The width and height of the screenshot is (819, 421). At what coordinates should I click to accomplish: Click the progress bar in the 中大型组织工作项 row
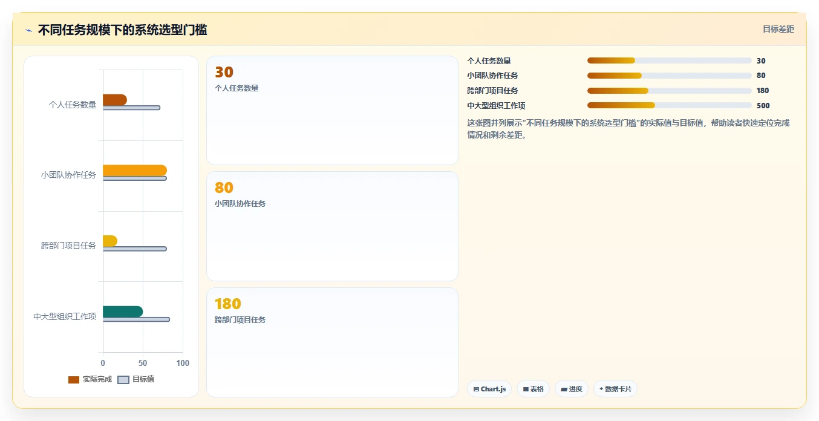point(669,105)
